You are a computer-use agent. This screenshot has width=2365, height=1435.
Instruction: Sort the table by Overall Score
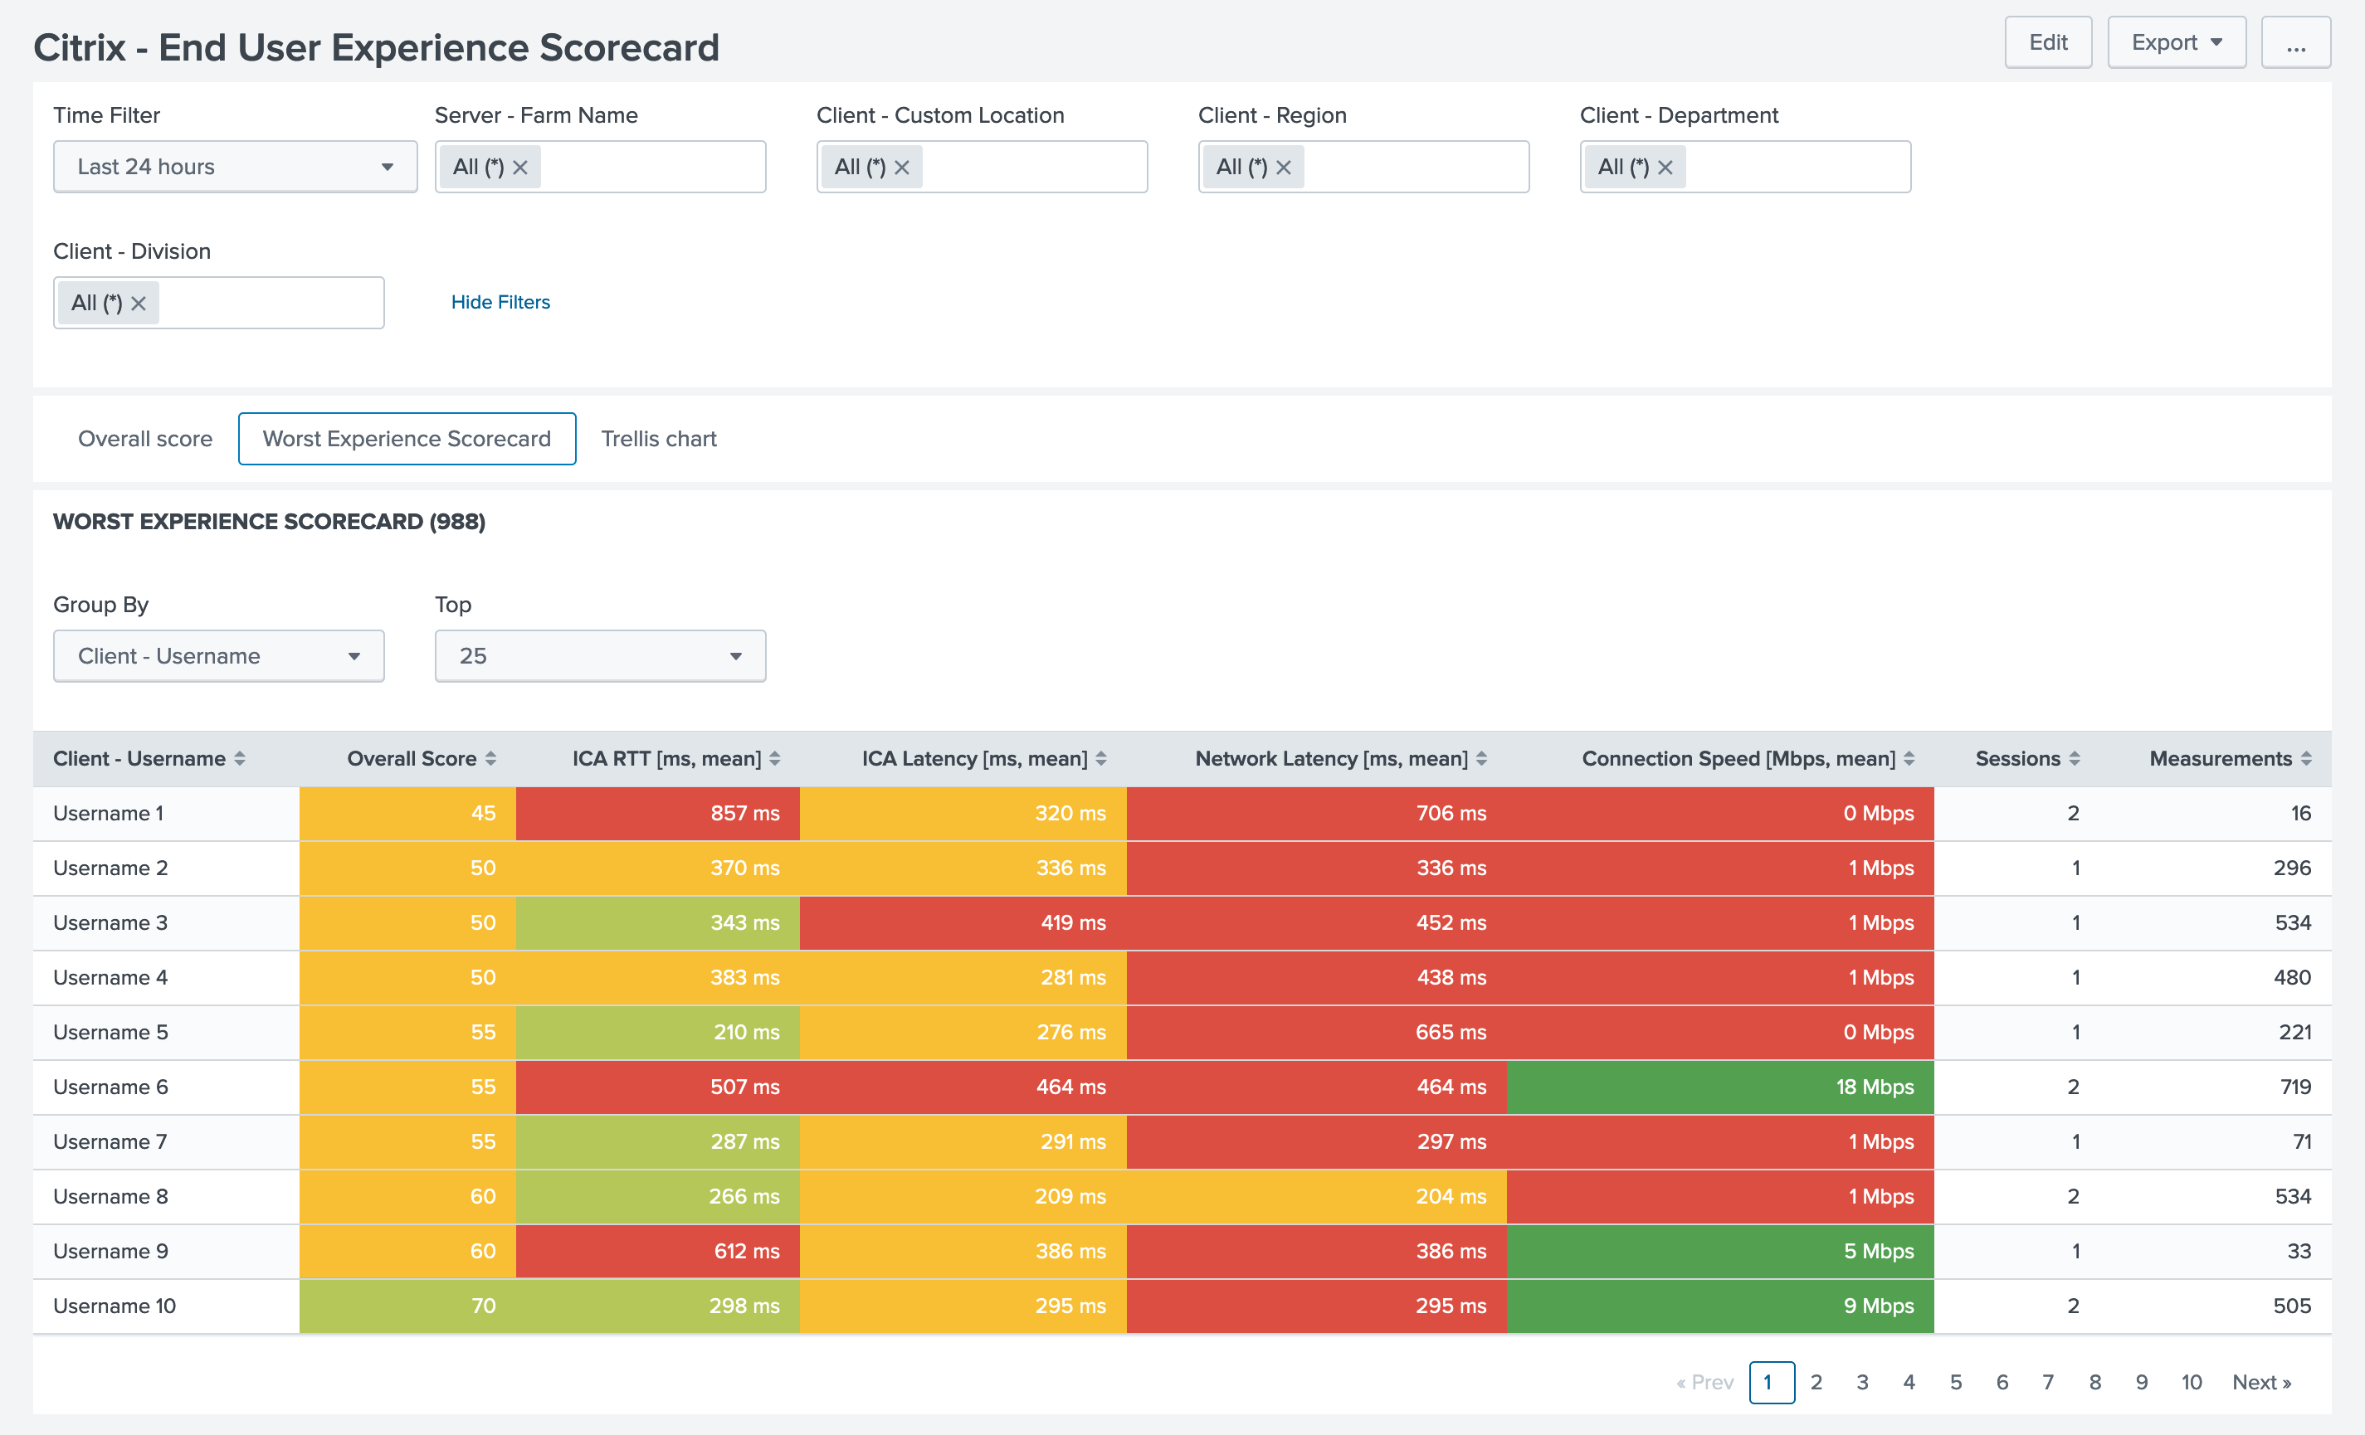(492, 758)
